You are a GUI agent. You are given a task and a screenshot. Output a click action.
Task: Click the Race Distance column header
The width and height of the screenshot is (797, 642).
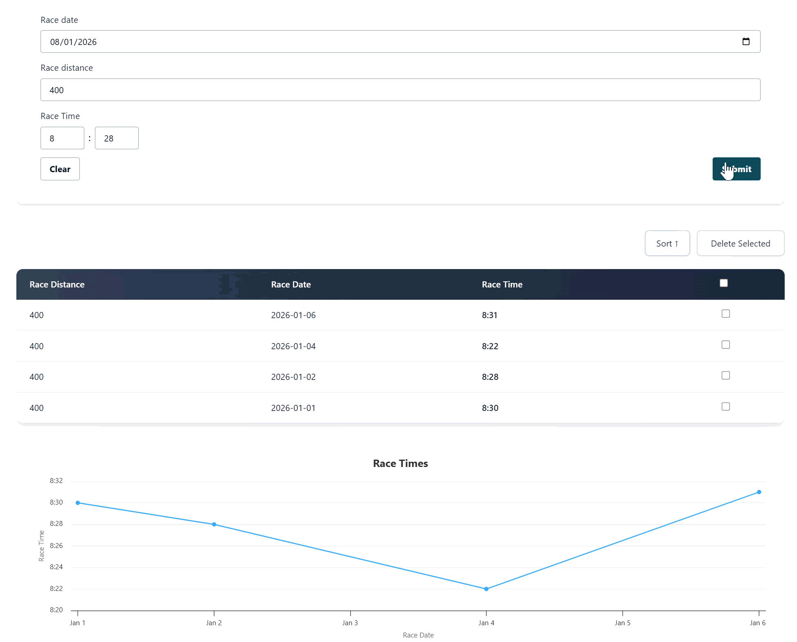[57, 285]
